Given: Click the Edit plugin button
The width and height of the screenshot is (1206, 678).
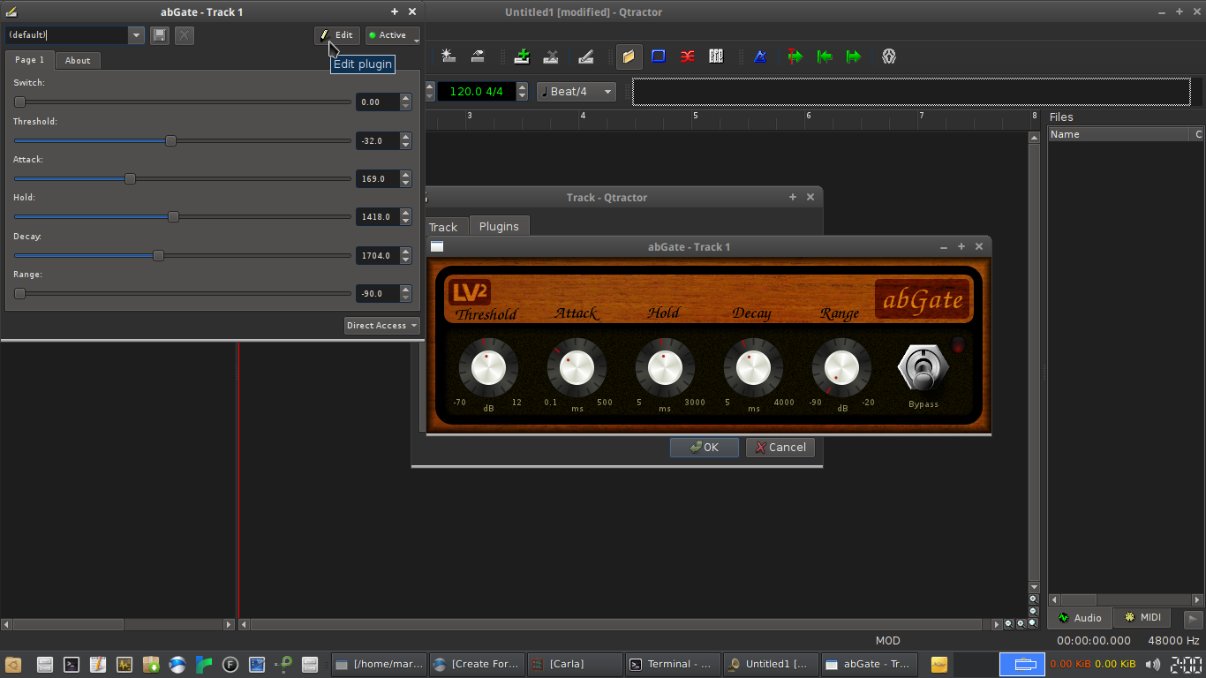Looking at the screenshot, I should point(337,35).
